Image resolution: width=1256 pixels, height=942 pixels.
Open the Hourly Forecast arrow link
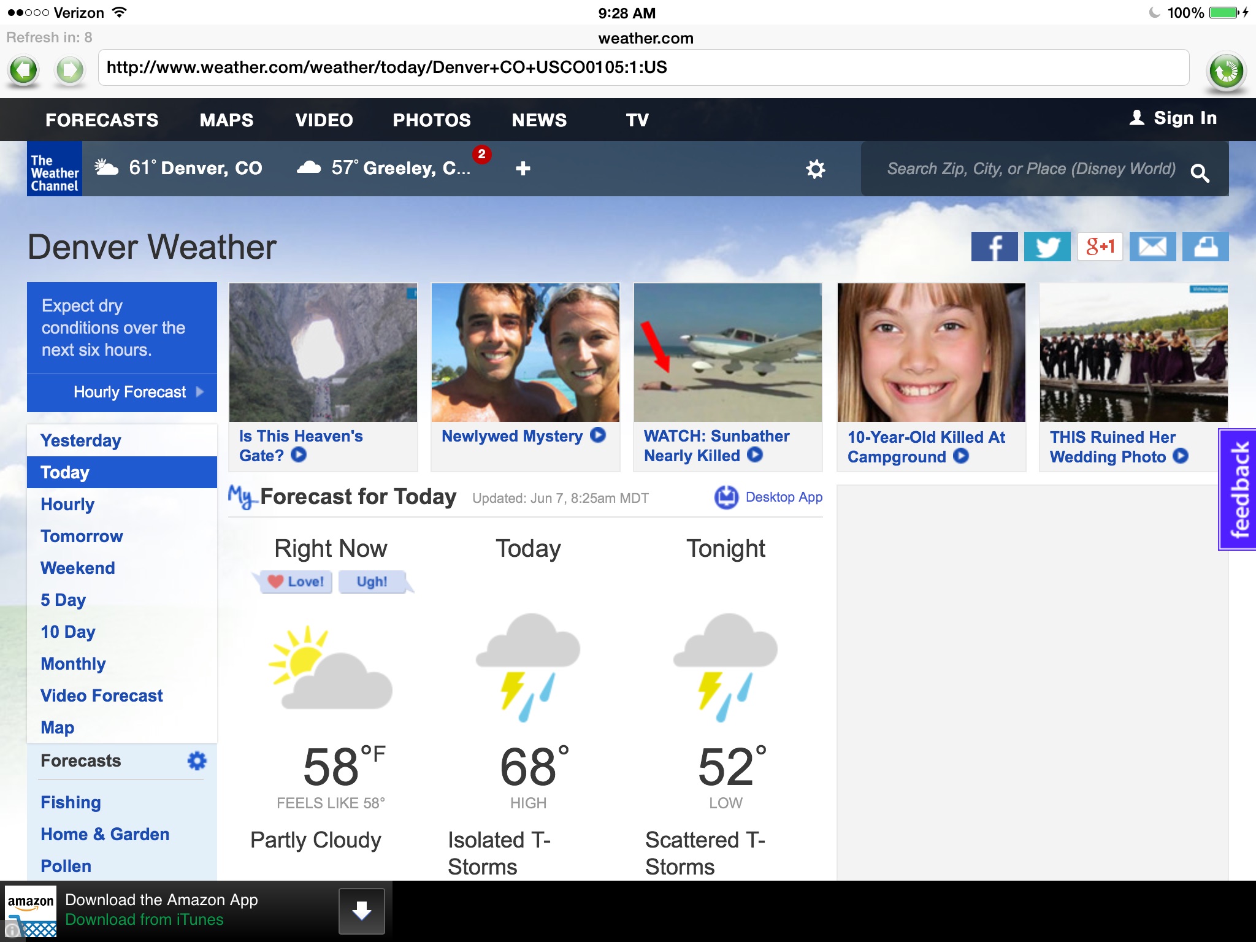(137, 392)
